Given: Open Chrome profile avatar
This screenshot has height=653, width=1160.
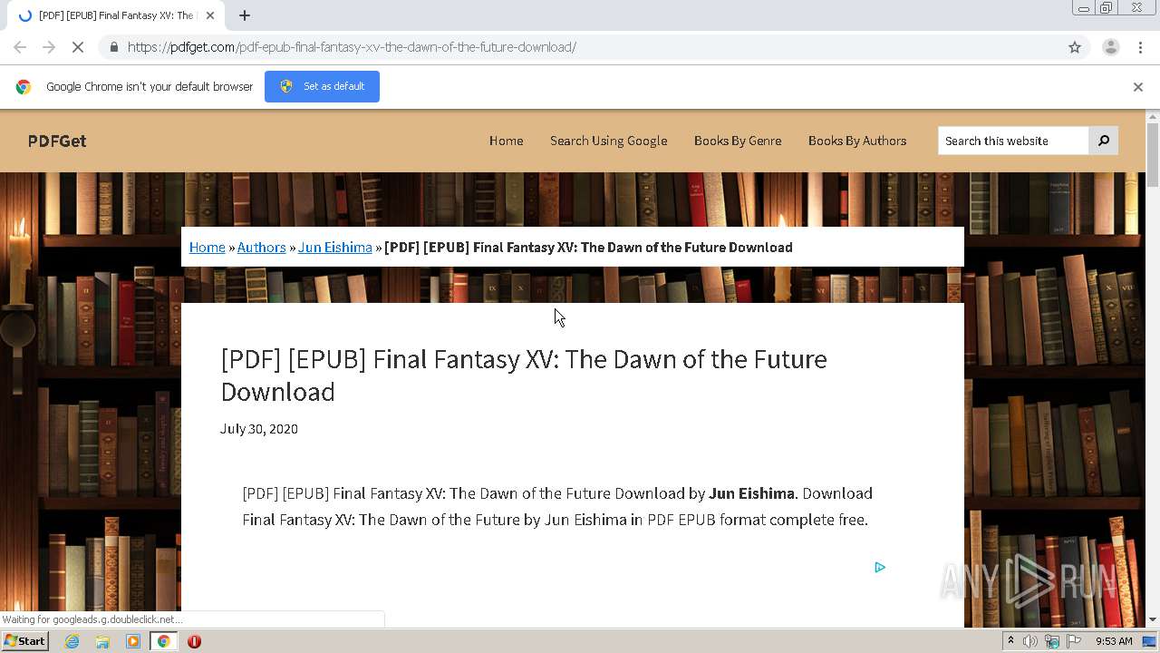Looking at the screenshot, I should click(x=1110, y=47).
